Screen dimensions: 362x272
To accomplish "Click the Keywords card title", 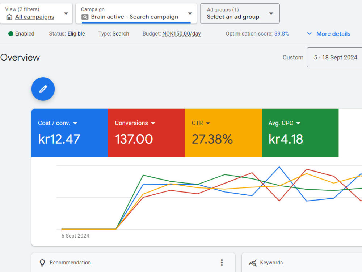I will point(271,263).
